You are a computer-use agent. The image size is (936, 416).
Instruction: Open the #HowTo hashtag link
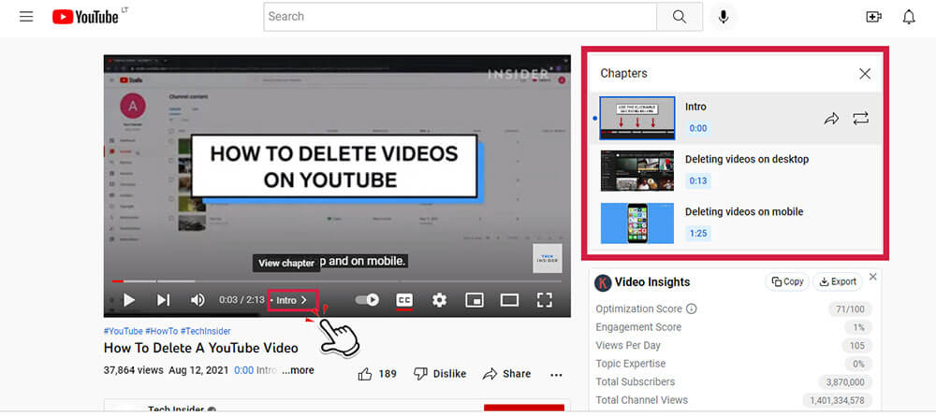point(161,331)
